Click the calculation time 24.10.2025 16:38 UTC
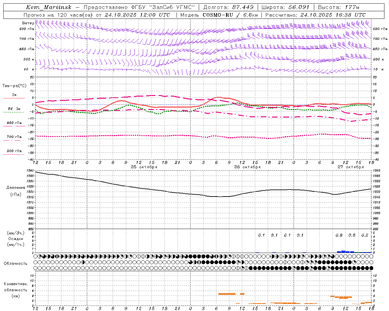The image size is (389, 311). [x=333, y=15]
